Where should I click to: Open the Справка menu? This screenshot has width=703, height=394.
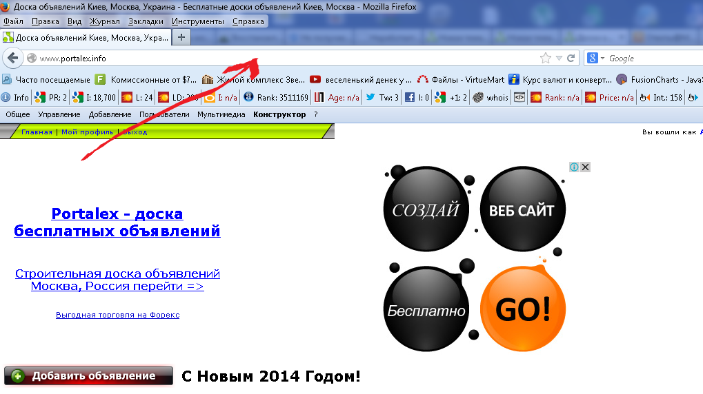pyautogui.click(x=248, y=21)
